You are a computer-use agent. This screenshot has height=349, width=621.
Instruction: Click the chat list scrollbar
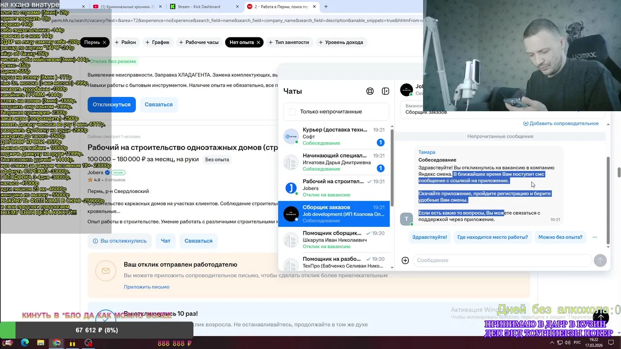(x=392, y=167)
